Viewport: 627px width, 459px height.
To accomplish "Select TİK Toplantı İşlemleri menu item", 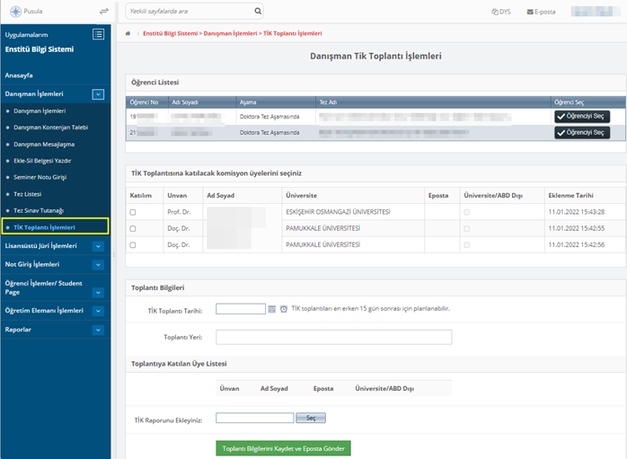I will 55,226.
